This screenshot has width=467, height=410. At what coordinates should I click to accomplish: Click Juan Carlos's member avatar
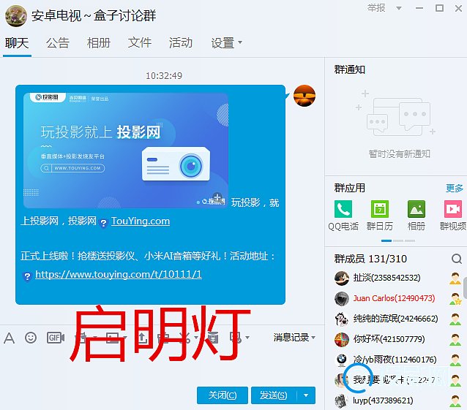tap(342, 298)
